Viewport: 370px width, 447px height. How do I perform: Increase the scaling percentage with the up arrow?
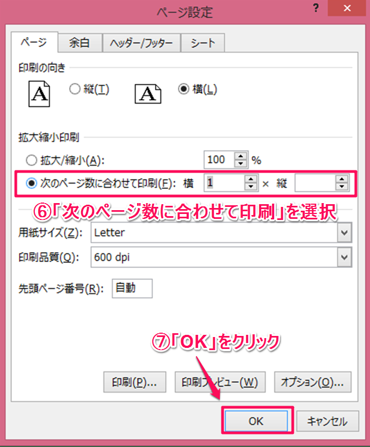240,156
